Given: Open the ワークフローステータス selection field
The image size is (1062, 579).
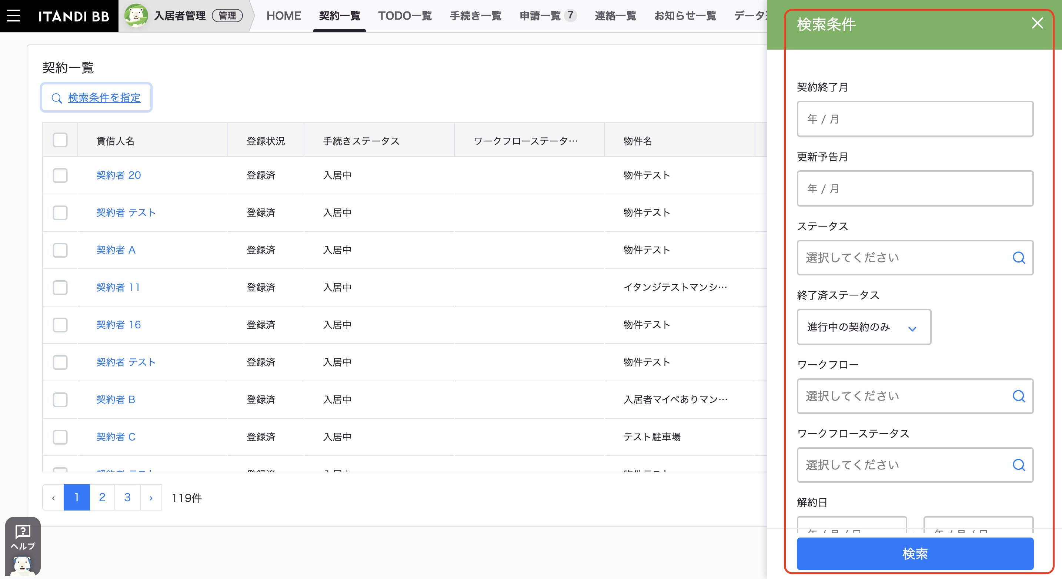Looking at the screenshot, I should pyautogui.click(x=915, y=465).
